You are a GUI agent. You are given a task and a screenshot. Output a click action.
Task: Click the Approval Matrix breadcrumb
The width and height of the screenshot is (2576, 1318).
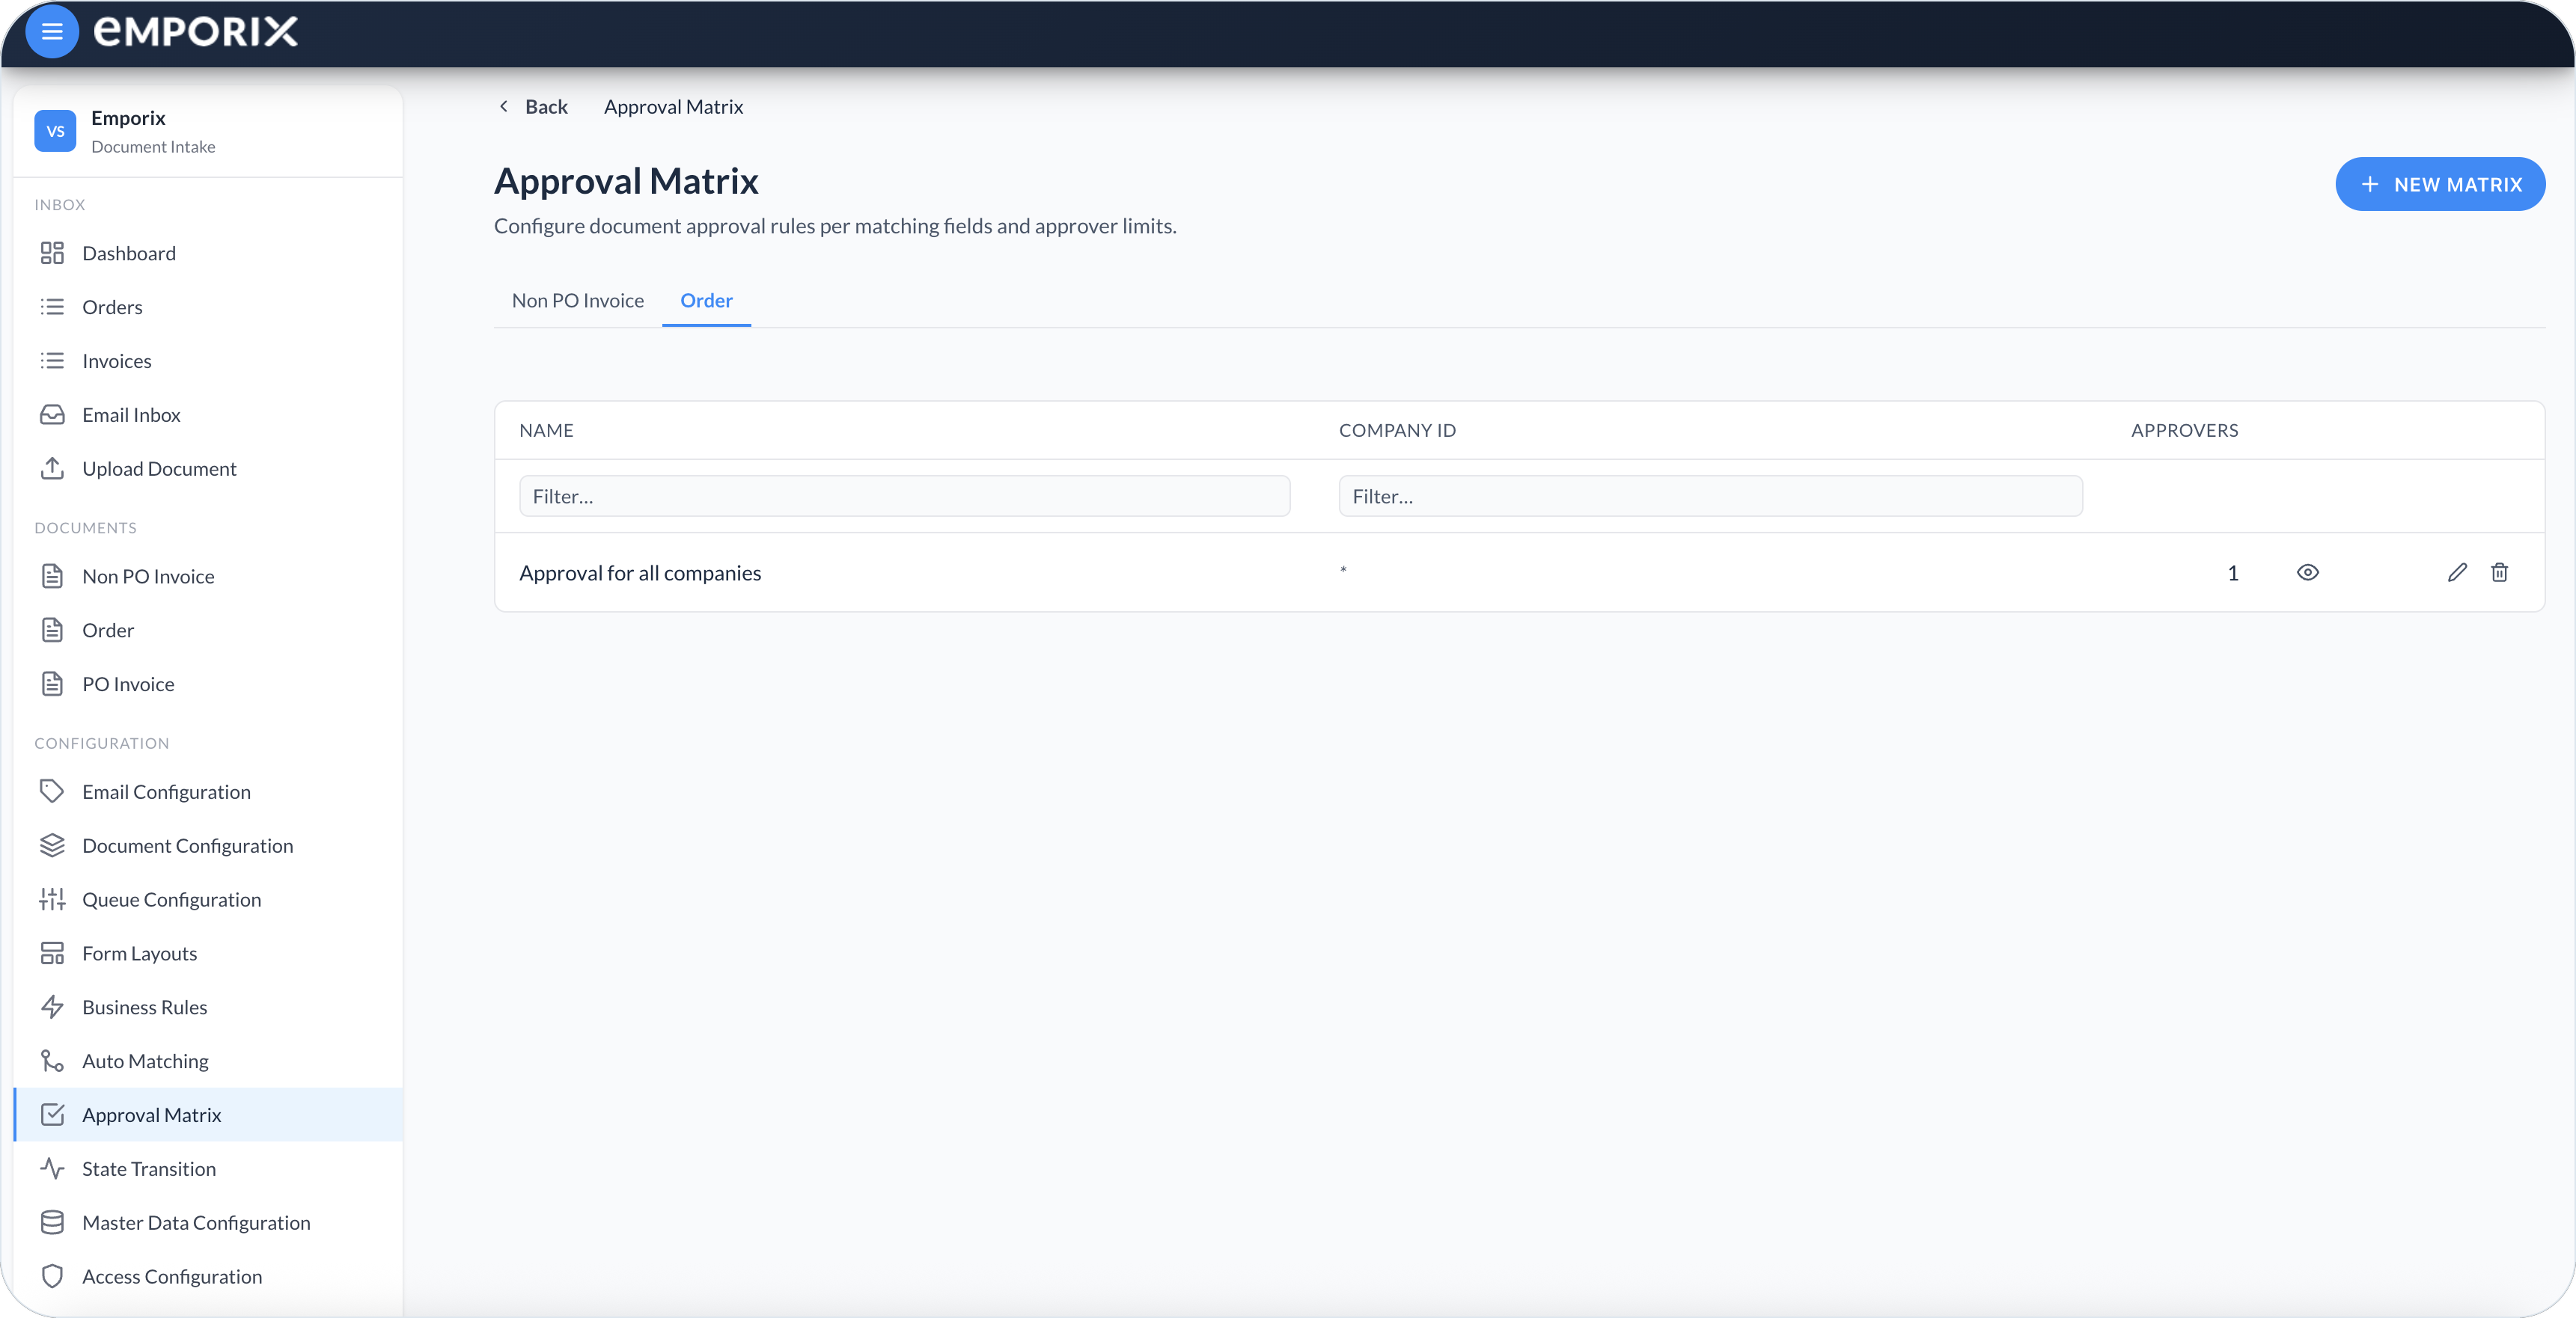point(673,107)
